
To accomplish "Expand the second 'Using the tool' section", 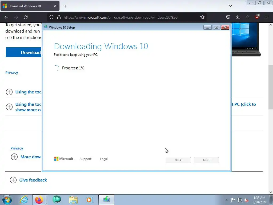I will pyautogui.click(x=9, y=107).
